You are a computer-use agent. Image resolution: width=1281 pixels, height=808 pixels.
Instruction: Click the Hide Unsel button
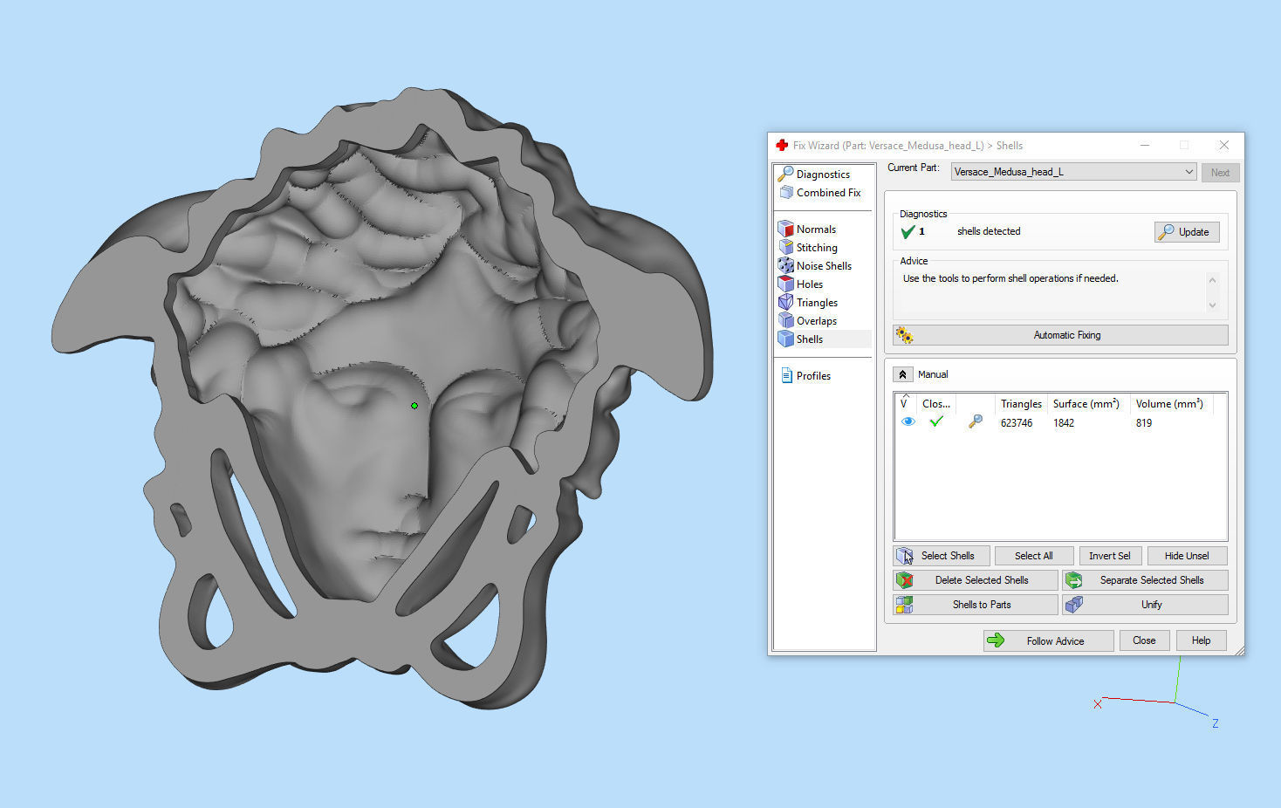click(x=1187, y=556)
